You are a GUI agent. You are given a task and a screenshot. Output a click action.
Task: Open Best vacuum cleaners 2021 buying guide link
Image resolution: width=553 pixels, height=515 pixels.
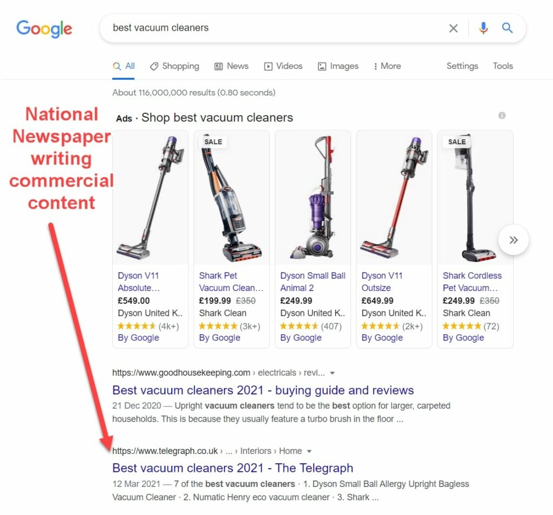(x=263, y=390)
